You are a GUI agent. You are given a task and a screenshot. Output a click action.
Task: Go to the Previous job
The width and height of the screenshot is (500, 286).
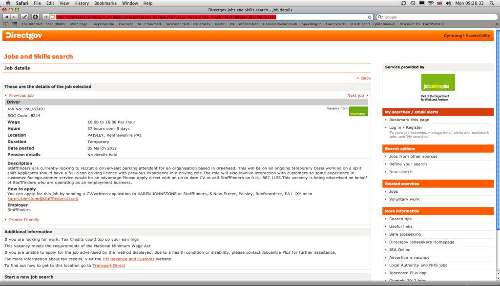[x=21, y=95]
